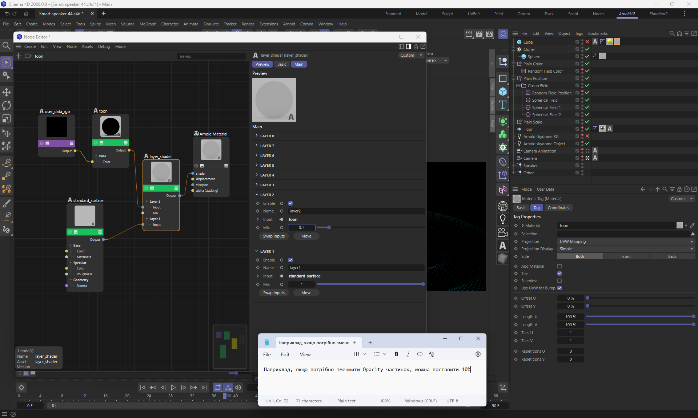Toggle the Tile checkbox in Tag Properties
The width and height of the screenshot is (698, 418).
(559, 273)
